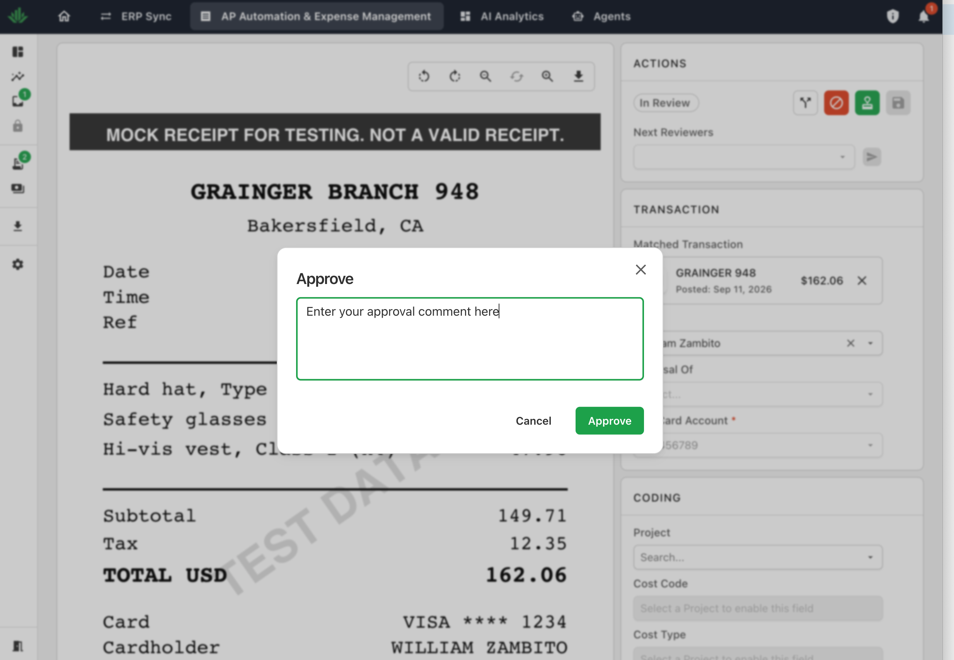Open the ERP Sync tab

point(136,17)
